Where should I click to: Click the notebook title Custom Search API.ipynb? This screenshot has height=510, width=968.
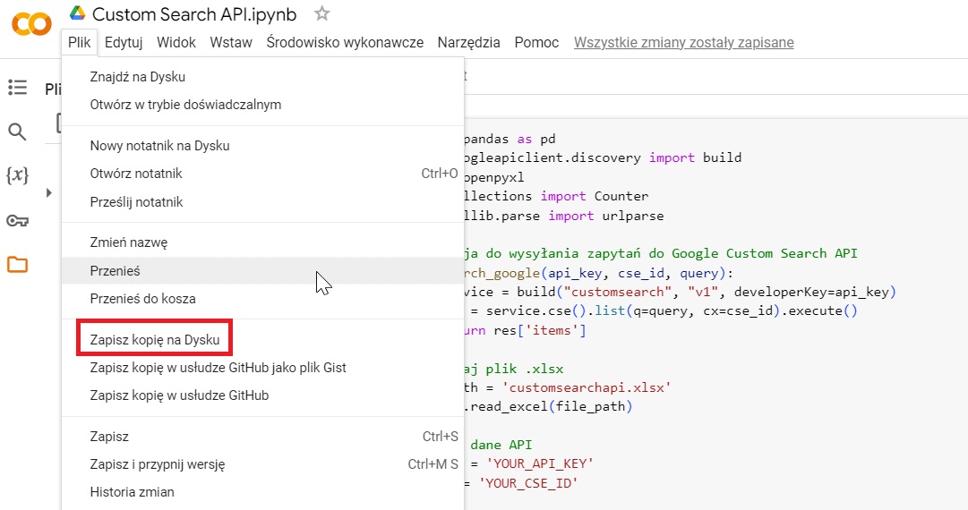194,14
